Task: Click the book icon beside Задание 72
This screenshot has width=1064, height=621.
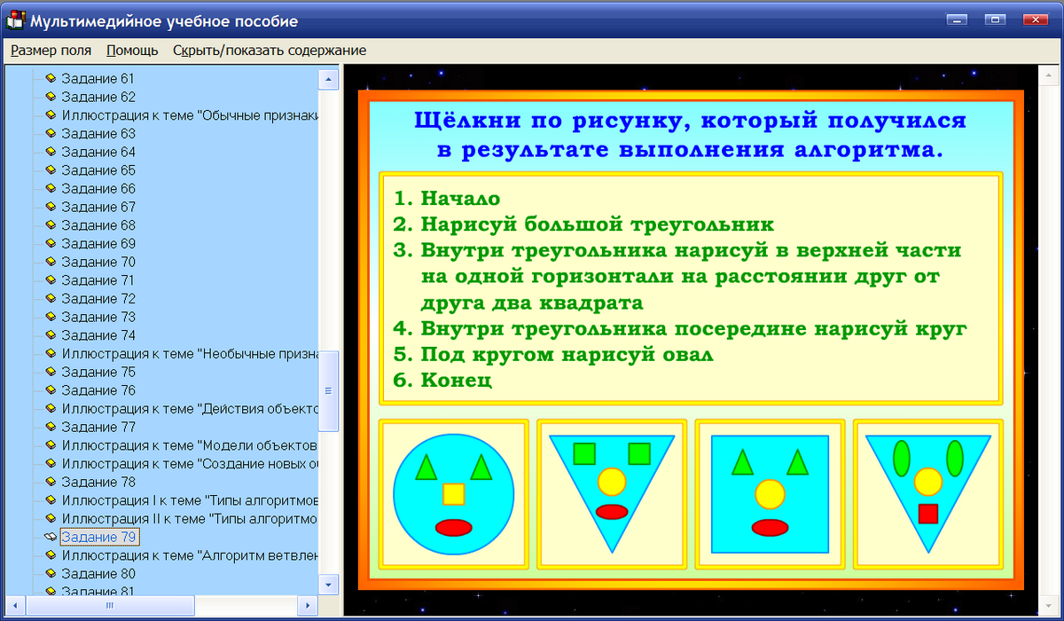Action: 51,299
